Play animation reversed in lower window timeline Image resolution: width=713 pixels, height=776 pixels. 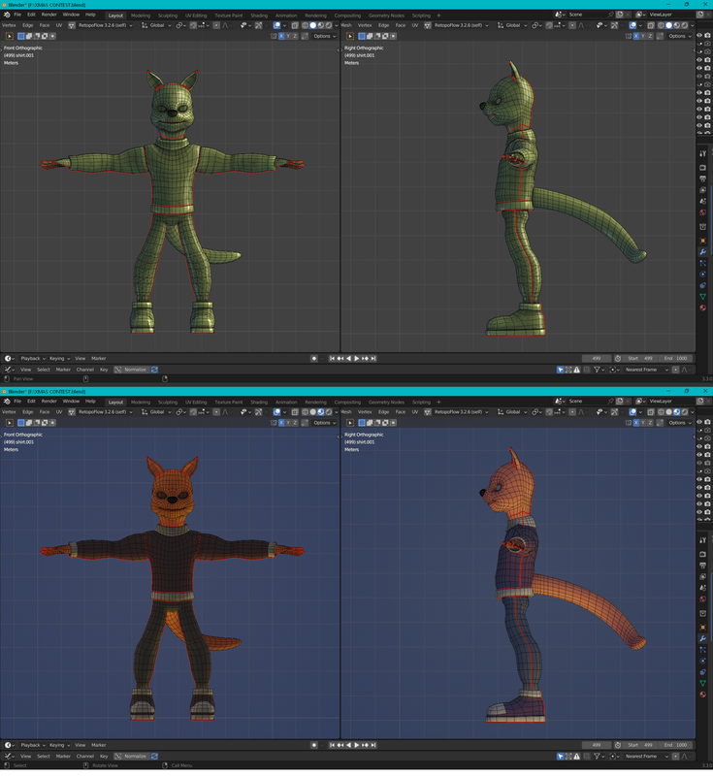348,745
